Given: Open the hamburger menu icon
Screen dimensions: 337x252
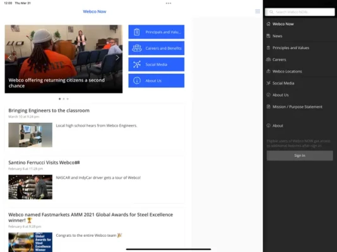Looking at the screenshot, I should click(257, 11).
